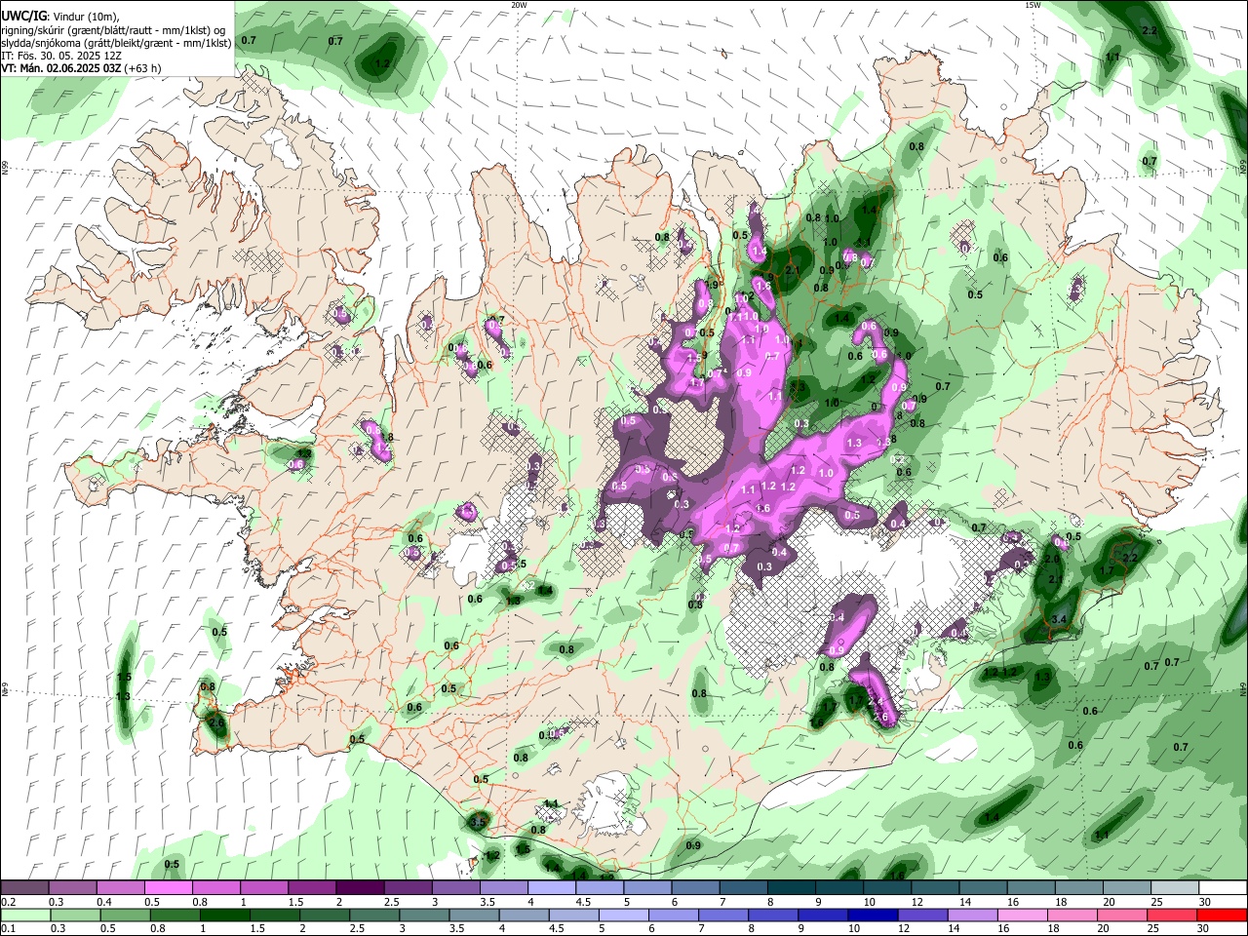This screenshot has height=936, width=1248.
Task: Click the 12 label on the green-to-red scale
Action: pos(902,928)
